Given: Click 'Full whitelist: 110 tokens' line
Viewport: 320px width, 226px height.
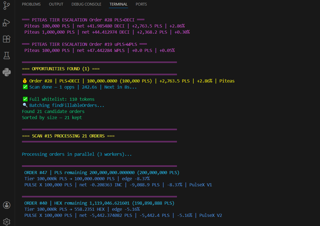Looking at the screenshot, I should click(58, 99).
